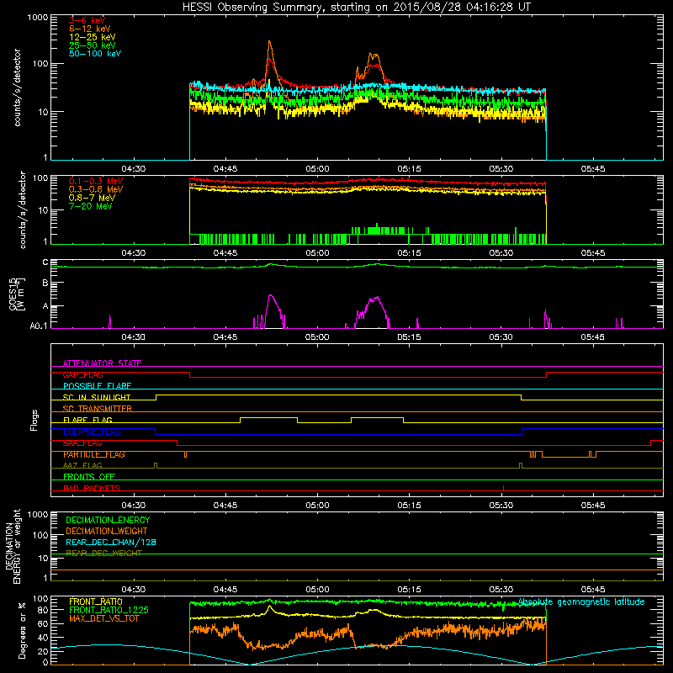673x673 pixels.
Task: Click the A0.1 tick label on GOES panel
Action: [x=39, y=326]
